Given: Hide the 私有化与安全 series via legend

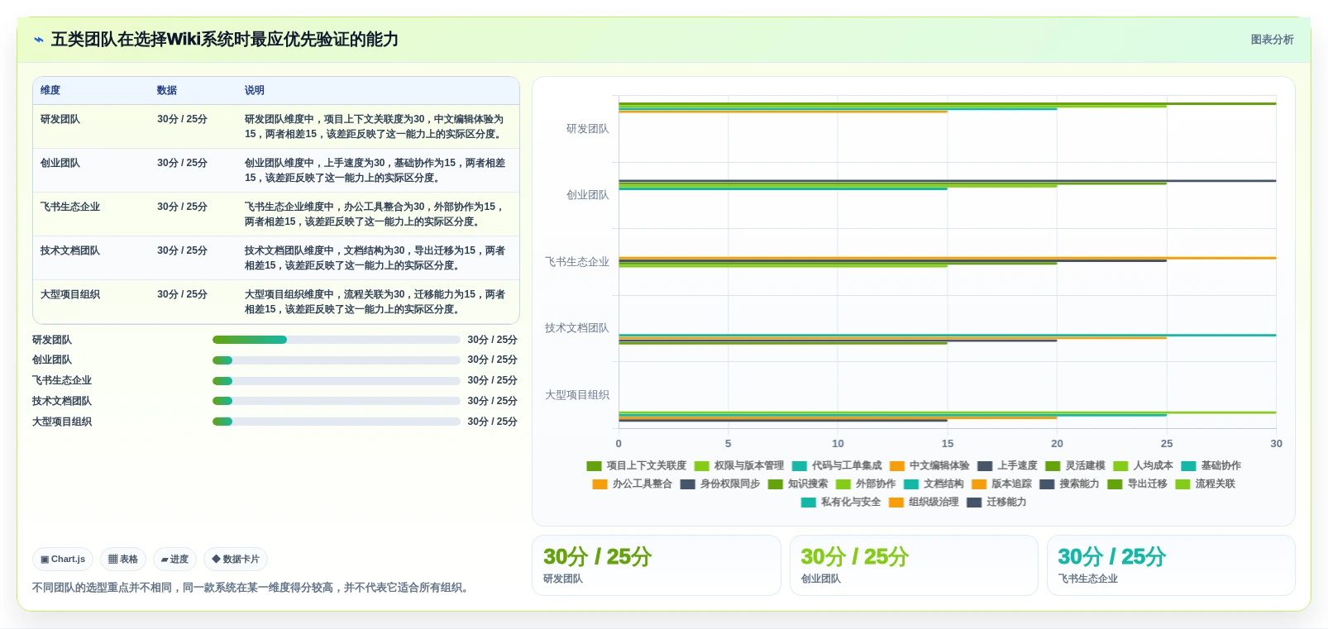Looking at the screenshot, I should click(x=840, y=503).
